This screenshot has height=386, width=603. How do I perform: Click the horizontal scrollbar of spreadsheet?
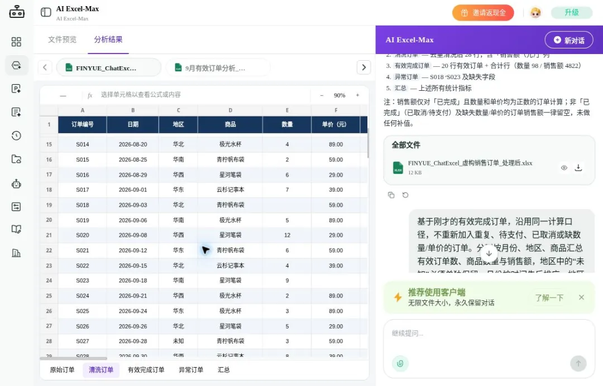pos(74,358)
